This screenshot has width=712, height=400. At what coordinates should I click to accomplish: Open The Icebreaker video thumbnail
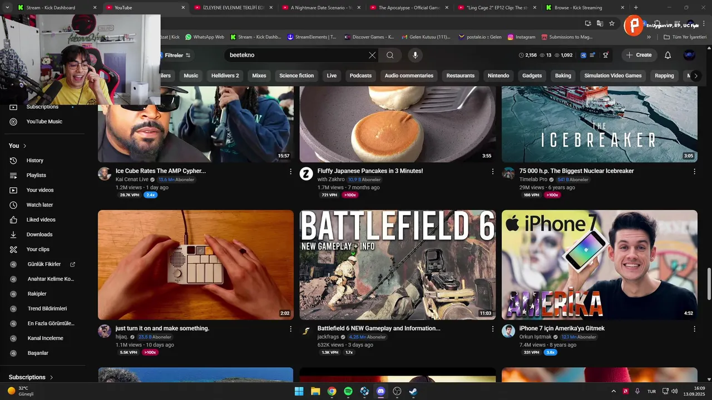600,124
